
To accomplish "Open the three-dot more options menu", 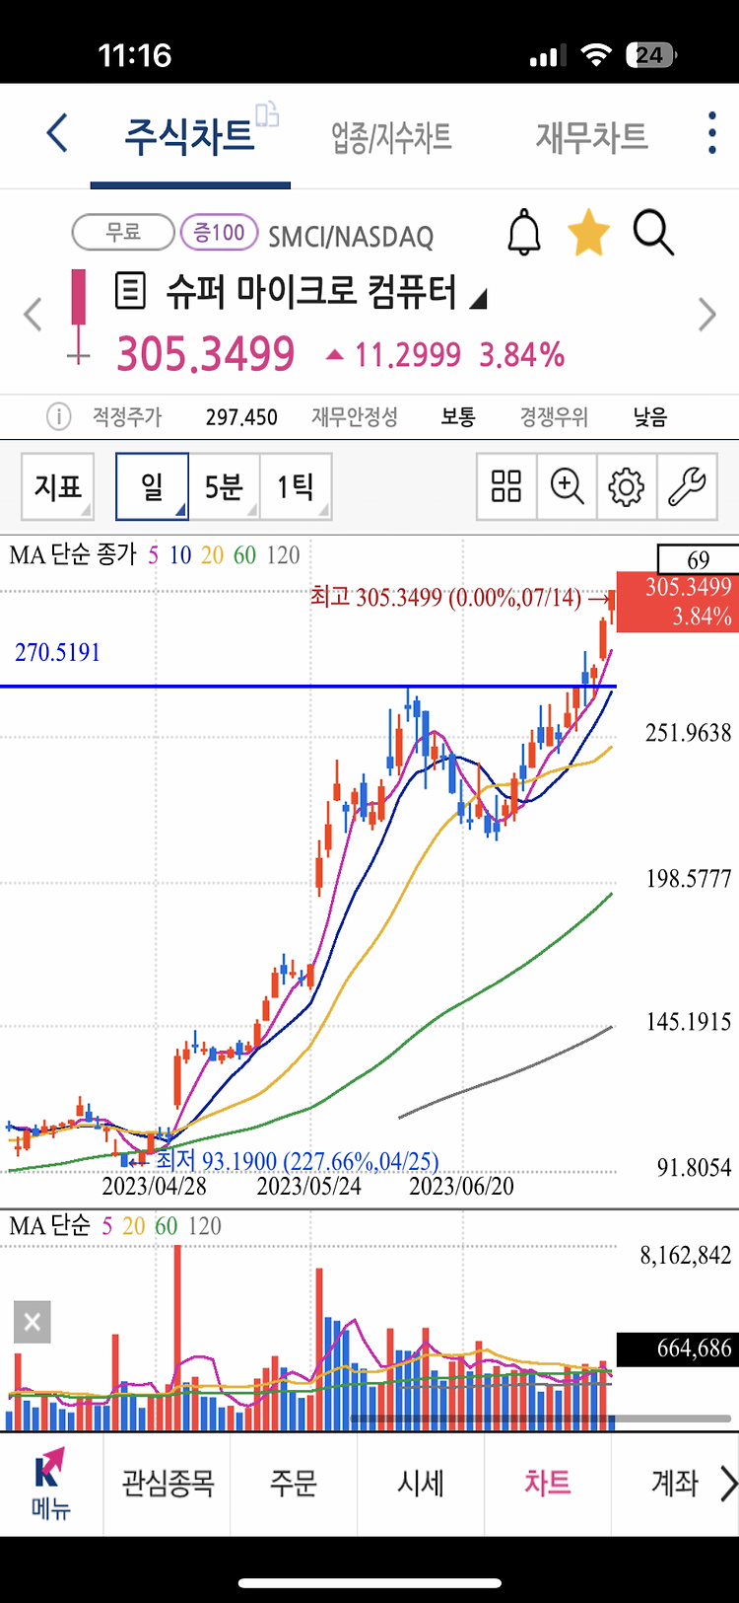I will coord(711,133).
